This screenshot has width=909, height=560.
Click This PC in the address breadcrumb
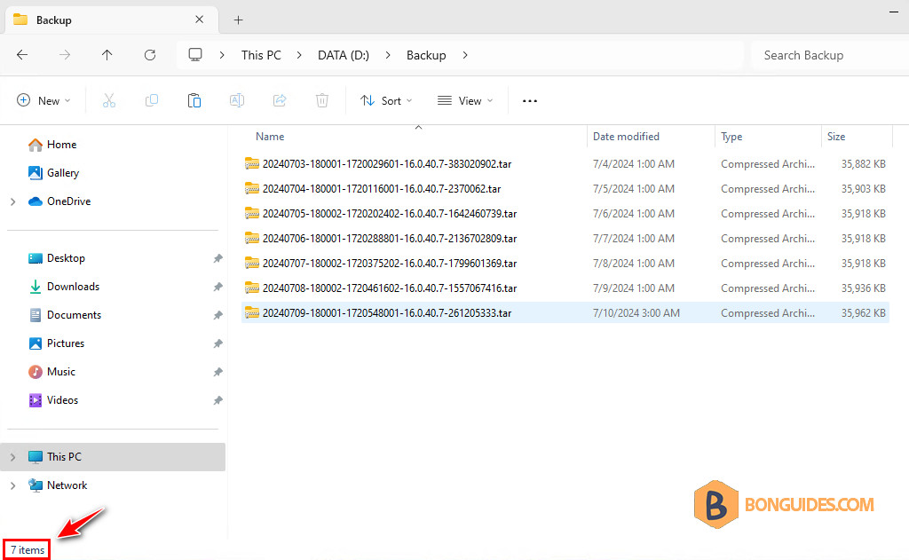[x=261, y=55]
